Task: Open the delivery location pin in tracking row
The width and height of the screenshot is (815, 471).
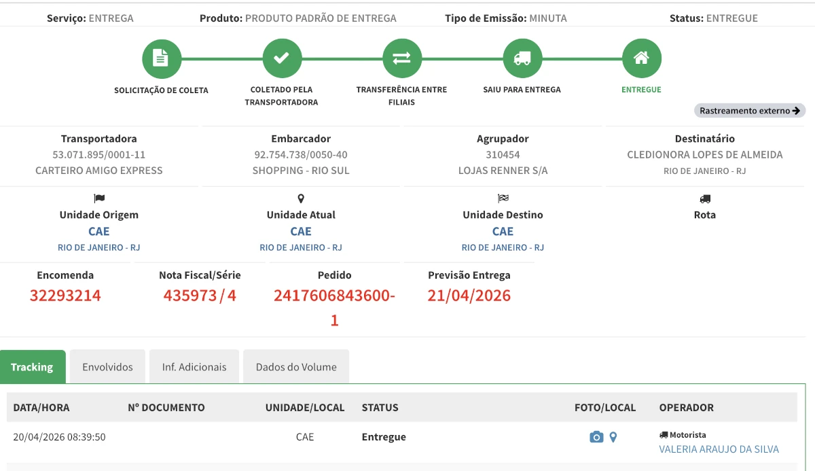Action: pyautogui.click(x=613, y=437)
